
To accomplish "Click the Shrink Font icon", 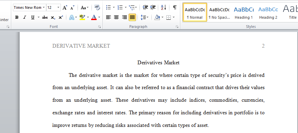I will (x=72, y=7).
